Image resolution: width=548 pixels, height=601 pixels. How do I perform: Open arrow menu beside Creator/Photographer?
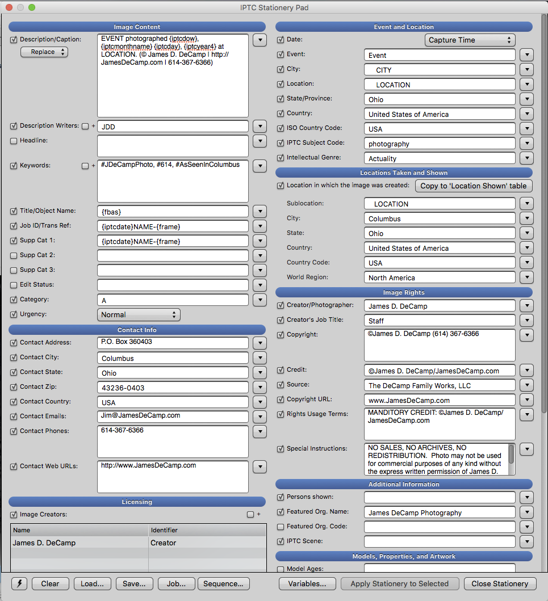tap(527, 305)
